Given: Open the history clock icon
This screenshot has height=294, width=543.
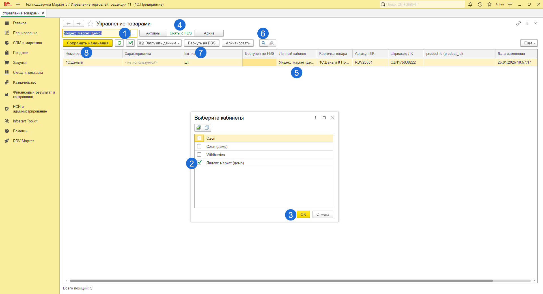Looking at the screenshot, I should 480,4.
